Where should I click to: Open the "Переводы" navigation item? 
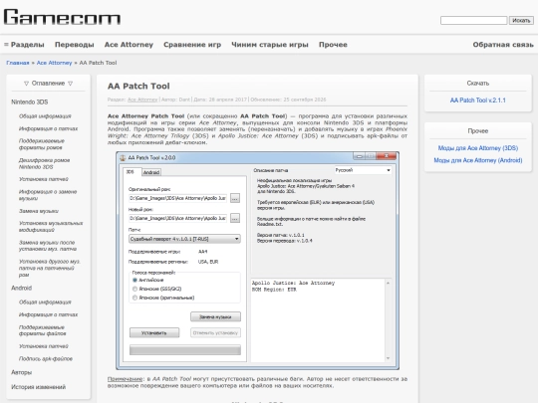(x=75, y=45)
